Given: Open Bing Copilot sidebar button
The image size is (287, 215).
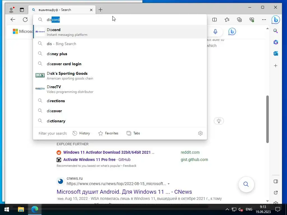Looking at the screenshot, I should [276, 20].
